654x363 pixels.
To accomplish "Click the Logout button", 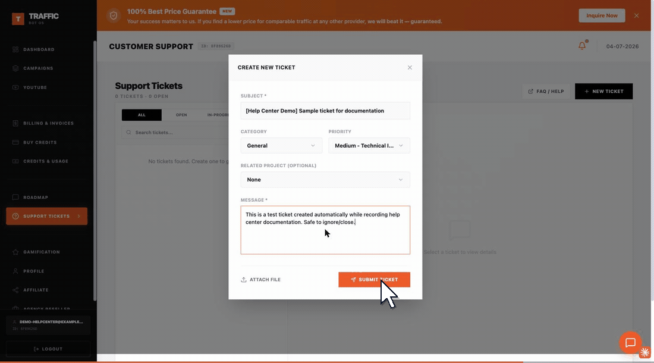I will click(48, 349).
